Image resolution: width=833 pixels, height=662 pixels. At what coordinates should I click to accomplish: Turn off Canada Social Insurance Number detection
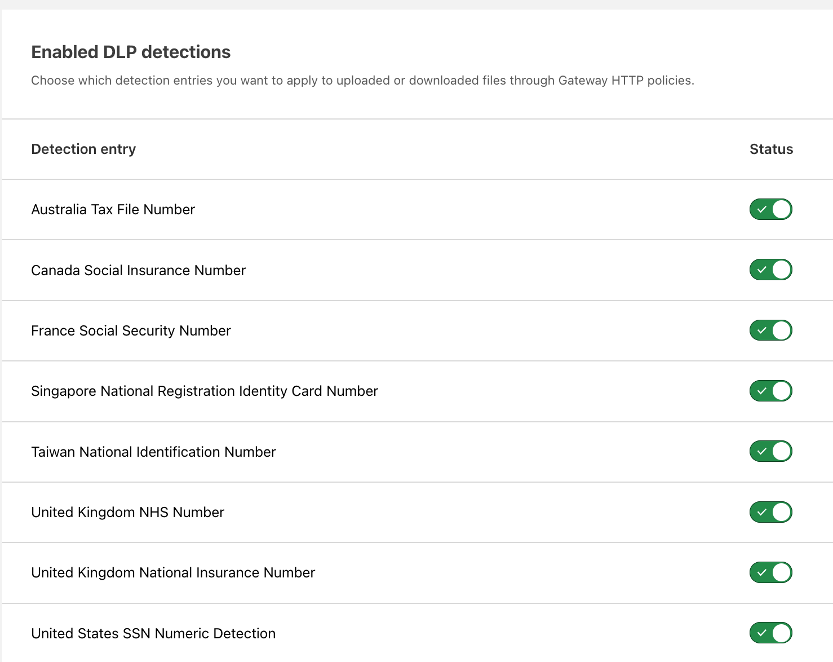pos(770,270)
